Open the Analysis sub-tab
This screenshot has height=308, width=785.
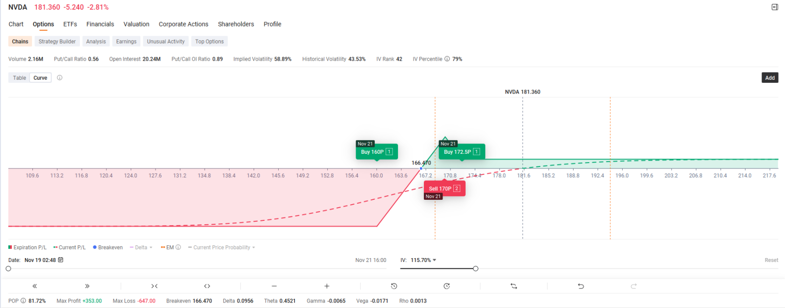[96, 42]
